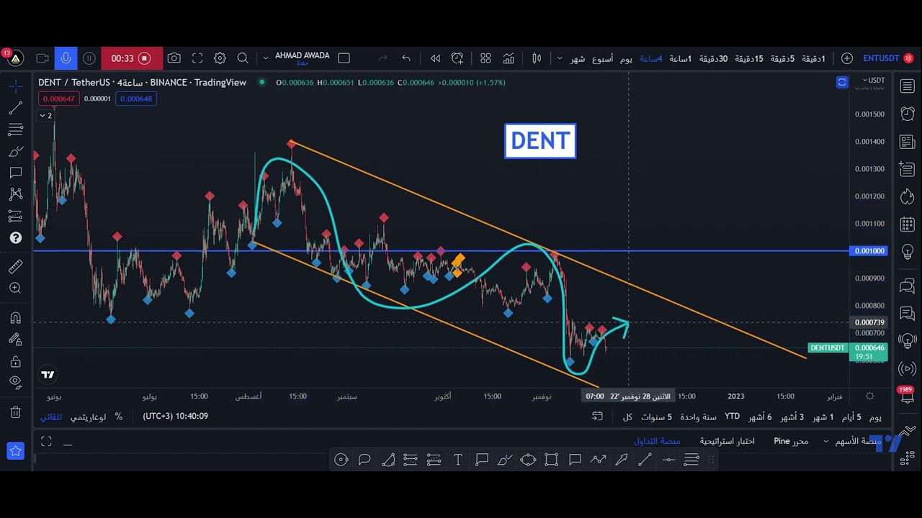922x518 pixels.
Task: Open time axis settings gear
Action: tap(870, 396)
